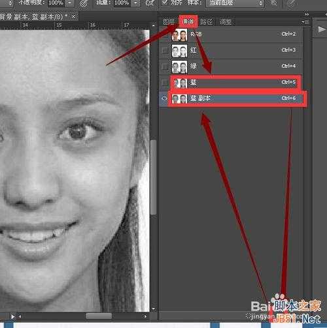Image resolution: width=327 pixels, height=328 pixels.
Task: Toggle ignore adjustment layers icon after 样本 dropdown
Action: point(274,3)
